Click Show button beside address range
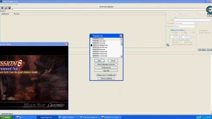 [194, 37]
